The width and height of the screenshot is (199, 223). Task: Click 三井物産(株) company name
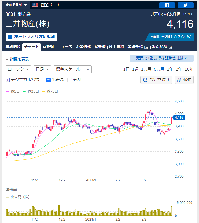[28, 24]
